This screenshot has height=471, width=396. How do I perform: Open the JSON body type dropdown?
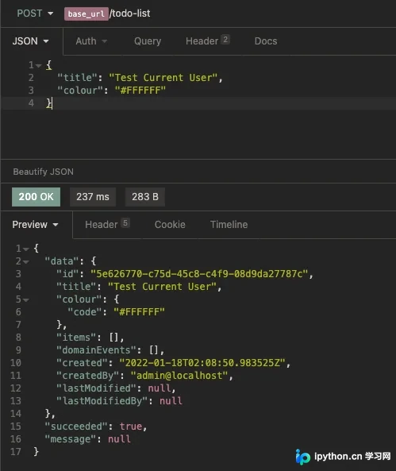coord(30,41)
